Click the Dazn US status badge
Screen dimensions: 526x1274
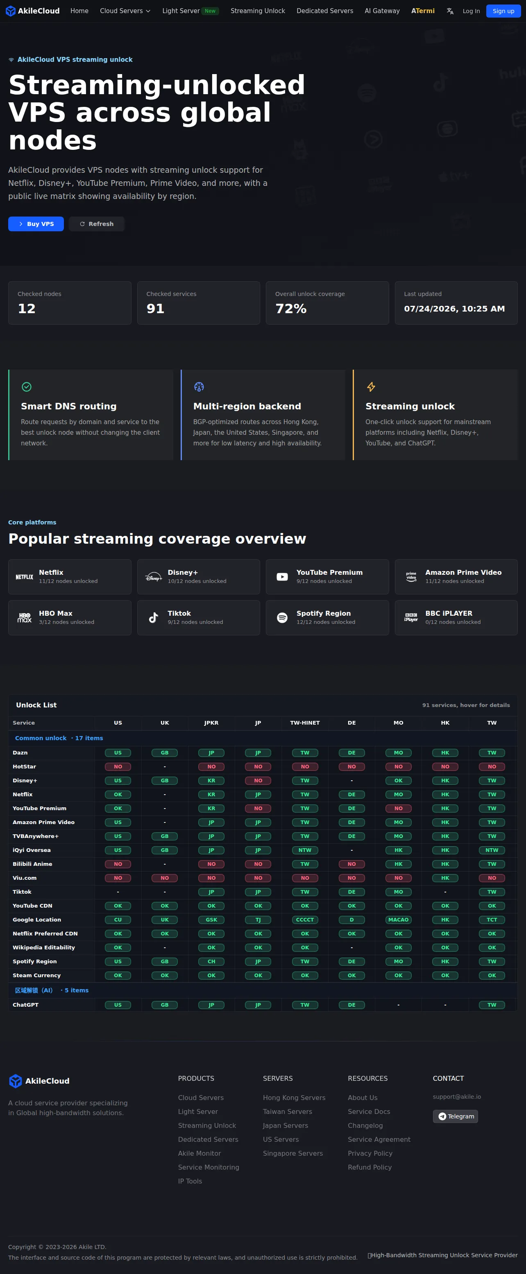click(x=118, y=753)
